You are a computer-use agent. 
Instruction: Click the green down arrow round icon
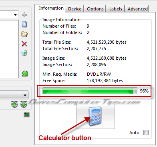[x=24, y=105]
